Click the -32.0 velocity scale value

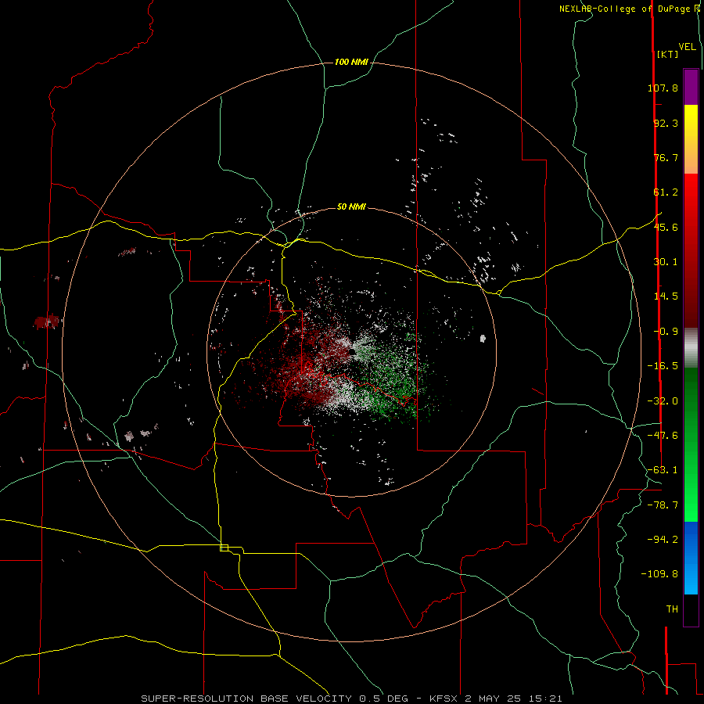pos(663,401)
